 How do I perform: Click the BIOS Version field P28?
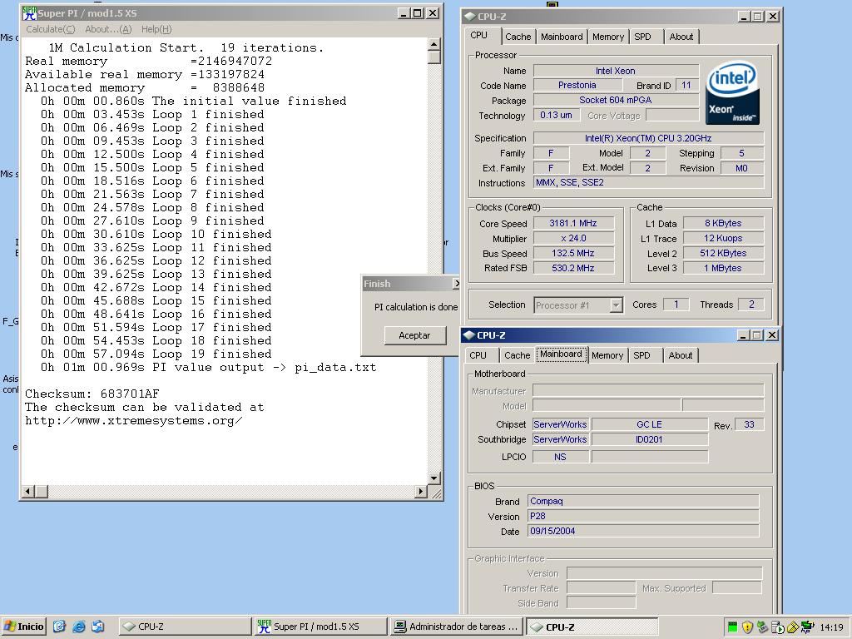coord(643,516)
